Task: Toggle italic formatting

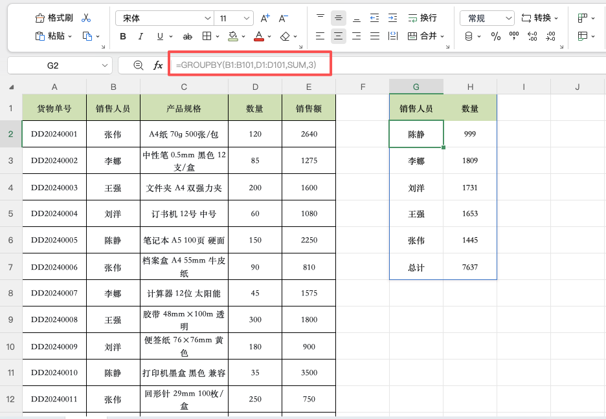Action: click(140, 36)
